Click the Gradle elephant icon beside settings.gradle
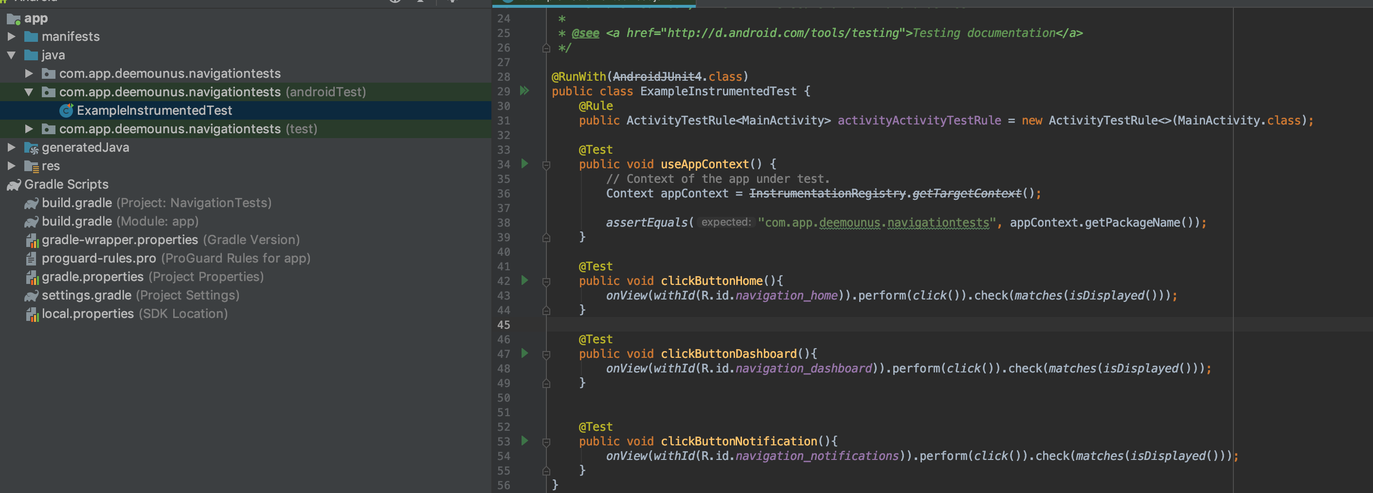1373x493 pixels. [x=32, y=295]
